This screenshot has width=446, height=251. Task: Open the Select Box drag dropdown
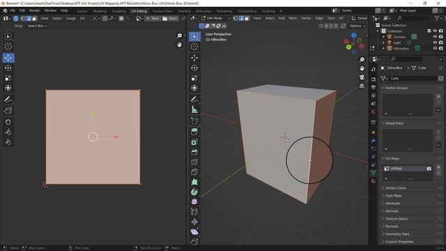[x=37, y=26]
